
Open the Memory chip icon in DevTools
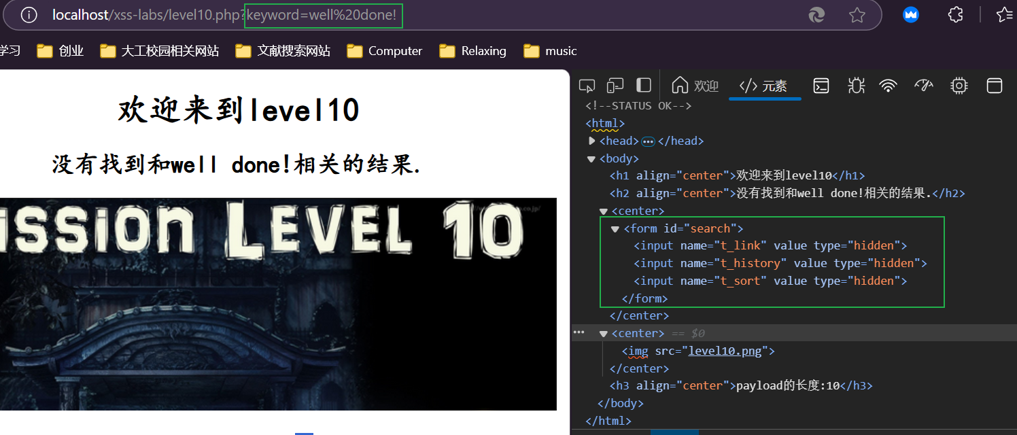(x=959, y=86)
